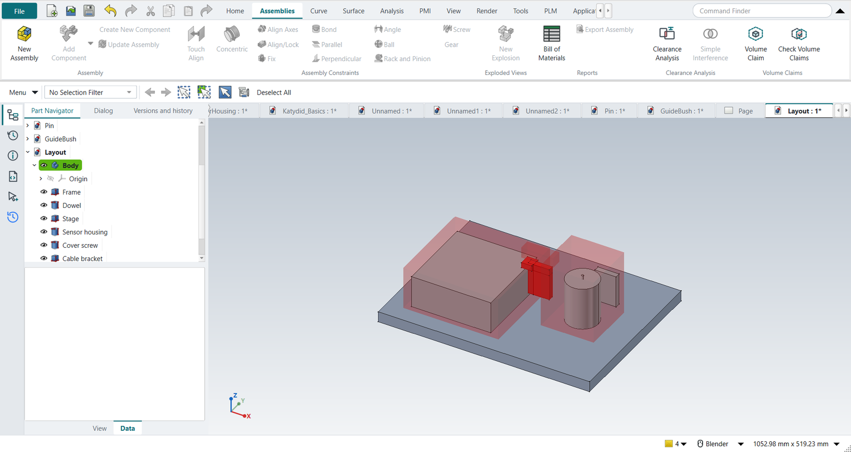Click the blue history clock sidebar icon
The height and width of the screenshot is (452, 851).
(13, 217)
